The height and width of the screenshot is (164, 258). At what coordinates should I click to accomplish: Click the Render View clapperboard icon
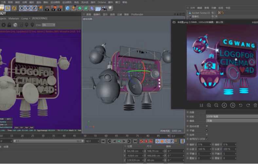point(47,8)
